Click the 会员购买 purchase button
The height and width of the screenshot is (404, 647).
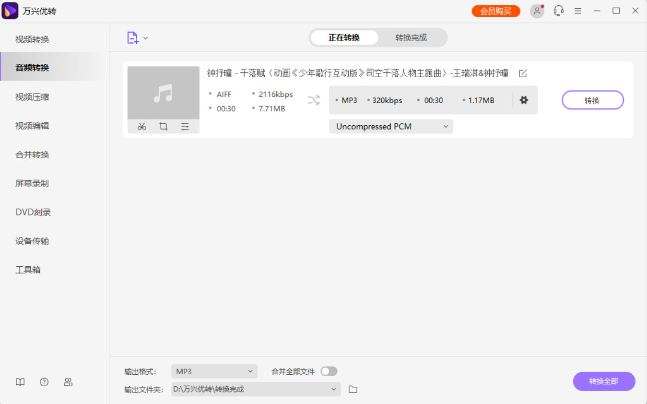(x=495, y=10)
